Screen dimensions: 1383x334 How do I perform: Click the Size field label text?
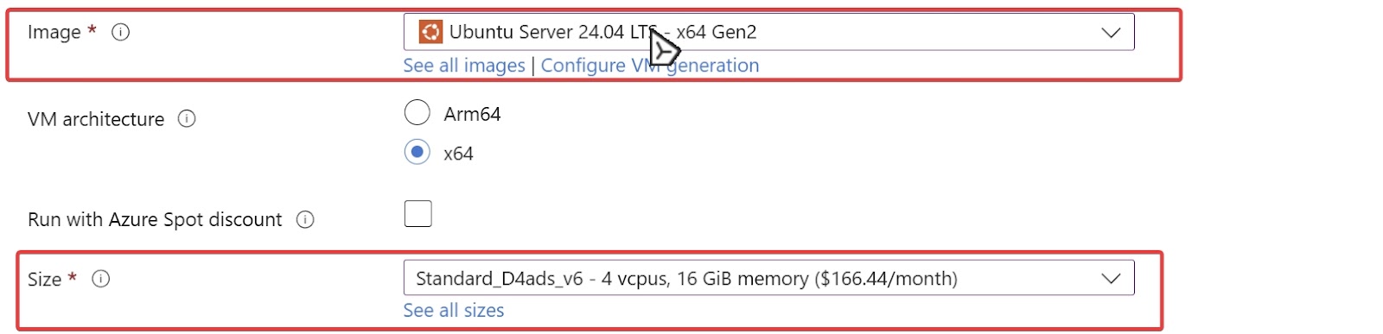[x=44, y=279]
